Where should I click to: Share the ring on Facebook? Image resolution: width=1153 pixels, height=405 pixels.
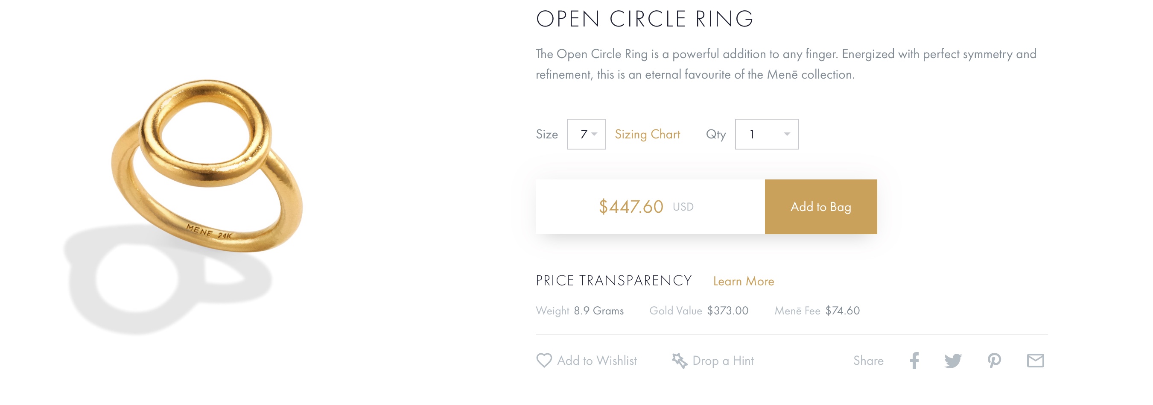(x=914, y=361)
